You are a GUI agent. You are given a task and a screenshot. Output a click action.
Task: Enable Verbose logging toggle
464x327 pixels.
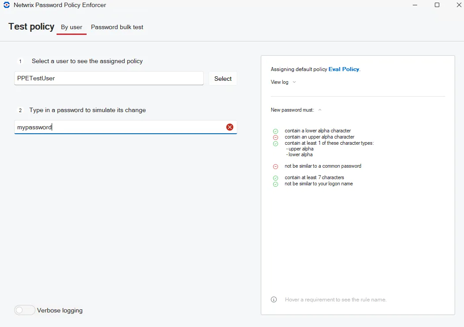click(x=25, y=310)
